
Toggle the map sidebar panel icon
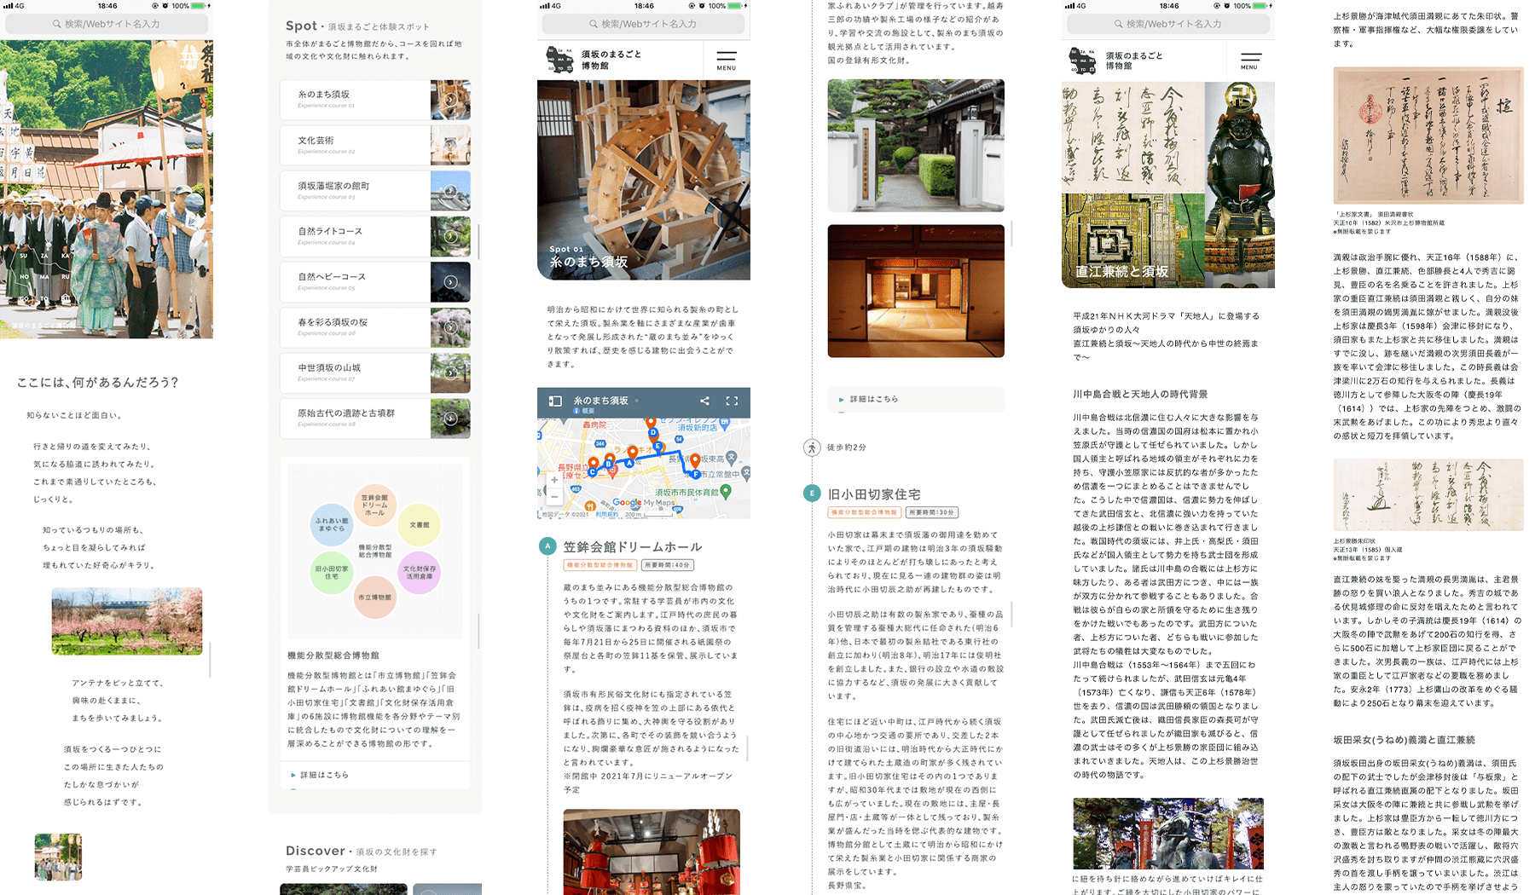pyautogui.click(x=555, y=401)
